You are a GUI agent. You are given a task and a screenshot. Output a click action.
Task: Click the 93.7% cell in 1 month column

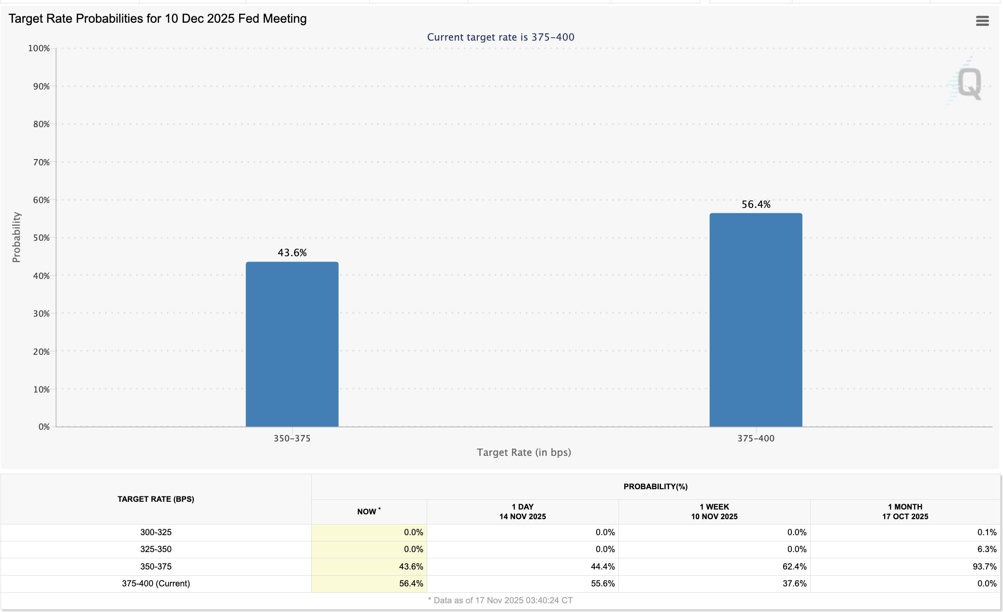tap(984, 567)
